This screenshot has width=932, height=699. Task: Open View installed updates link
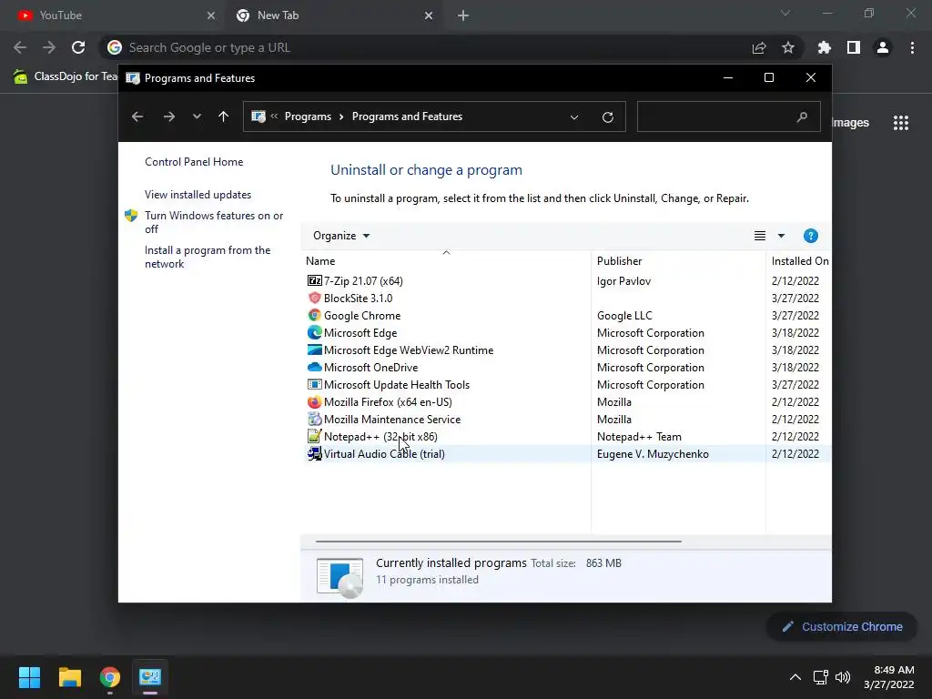click(198, 195)
